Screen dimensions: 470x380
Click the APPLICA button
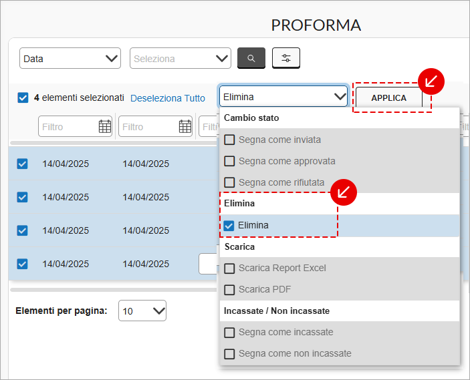pyautogui.click(x=388, y=98)
